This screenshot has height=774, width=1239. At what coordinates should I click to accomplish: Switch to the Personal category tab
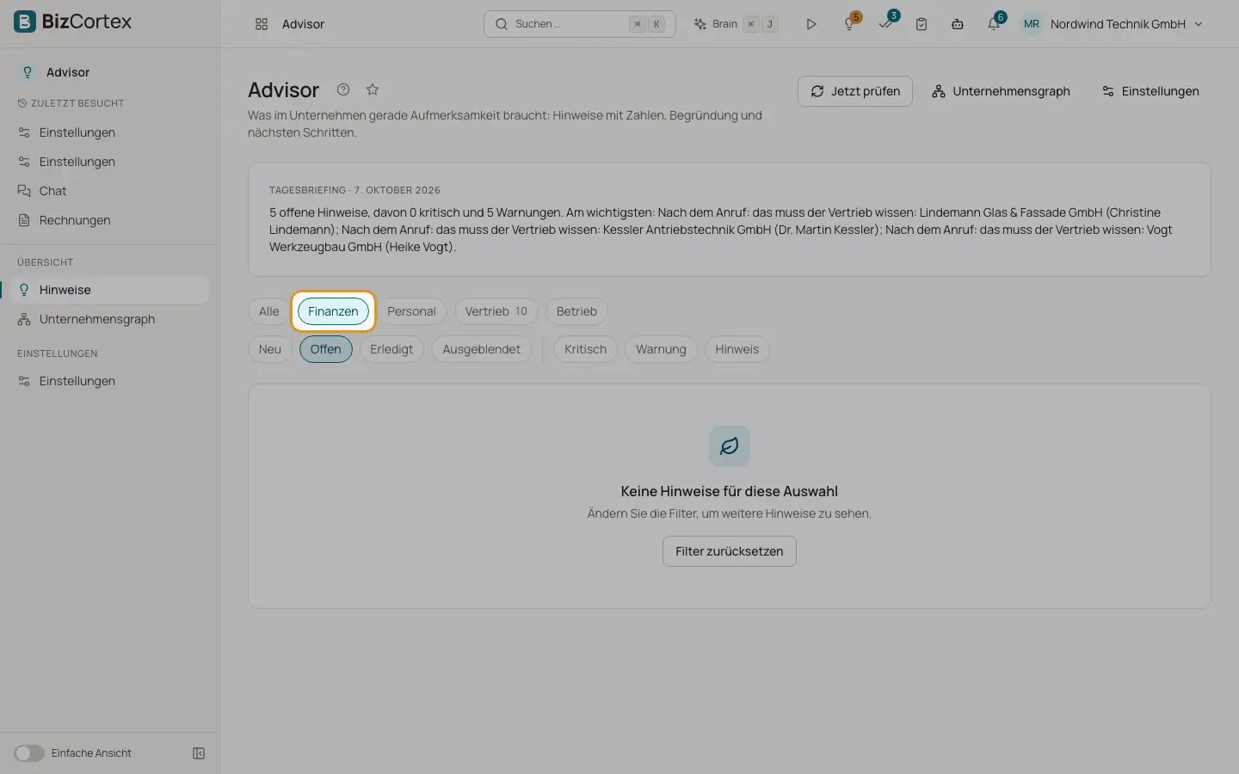pos(411,311)
